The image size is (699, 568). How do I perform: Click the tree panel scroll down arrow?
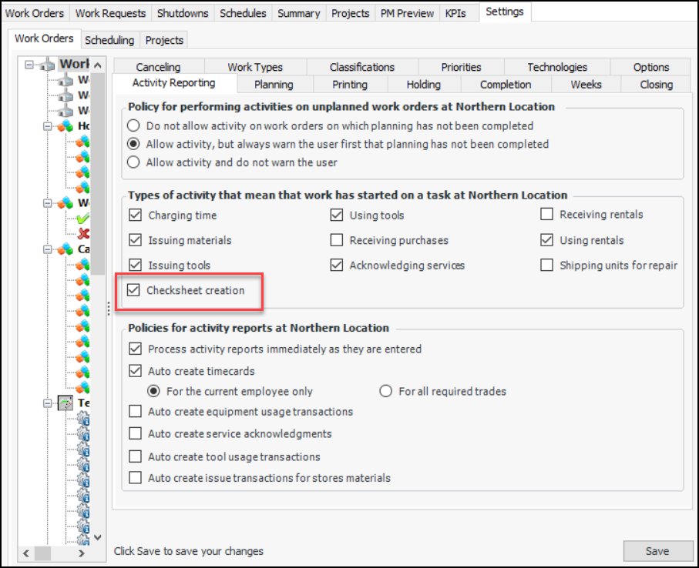(x=98, y=537)
